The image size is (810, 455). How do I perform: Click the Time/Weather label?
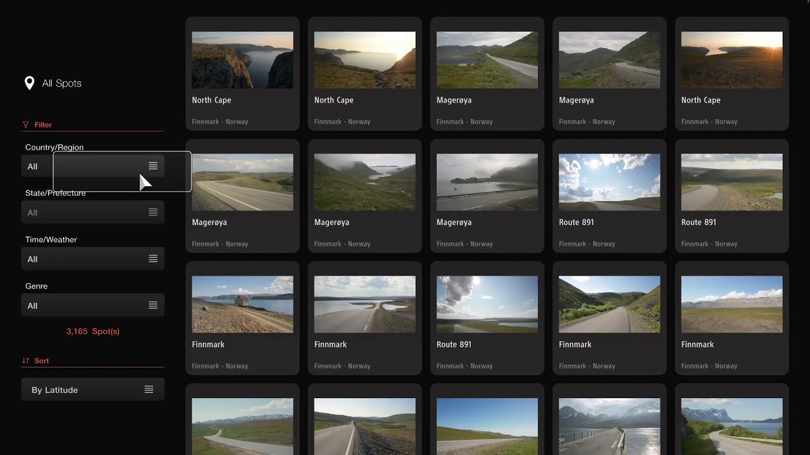[x=51, y=240]
